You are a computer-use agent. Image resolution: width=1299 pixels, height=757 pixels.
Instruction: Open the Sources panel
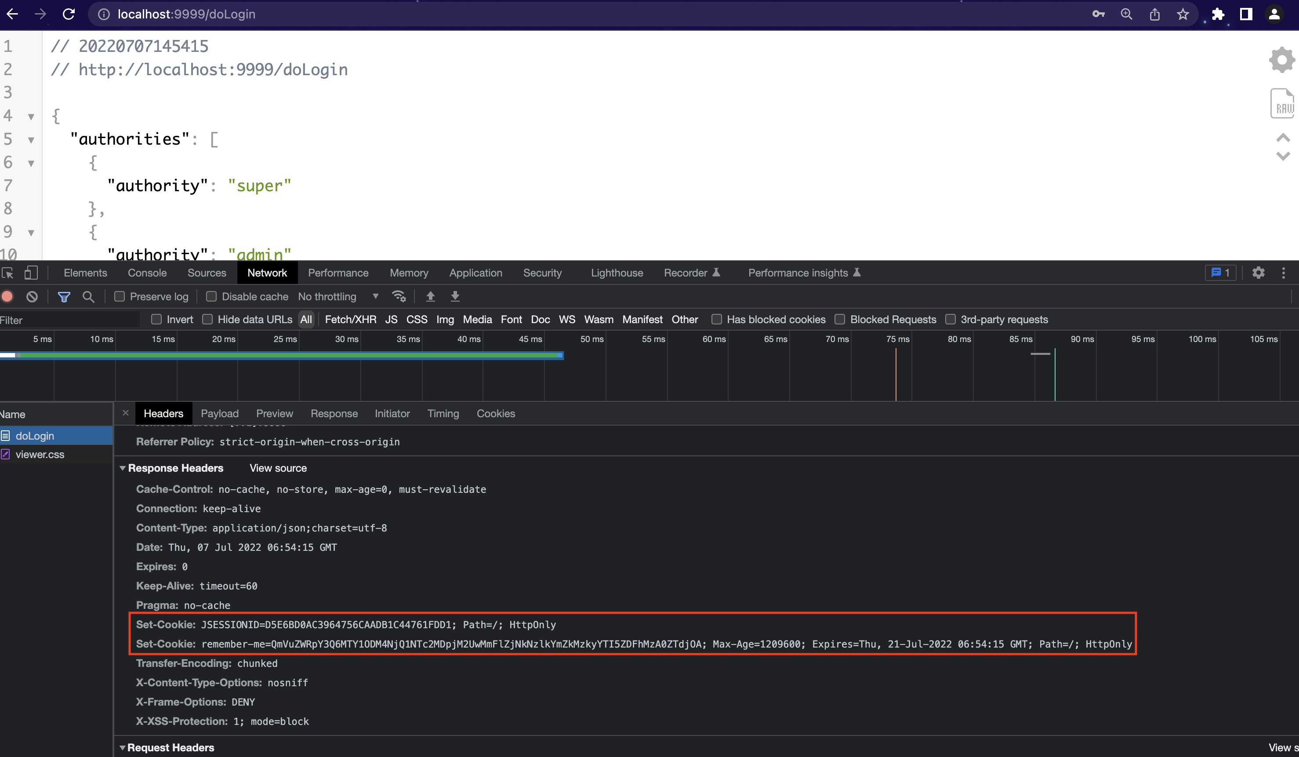[207, 273]
